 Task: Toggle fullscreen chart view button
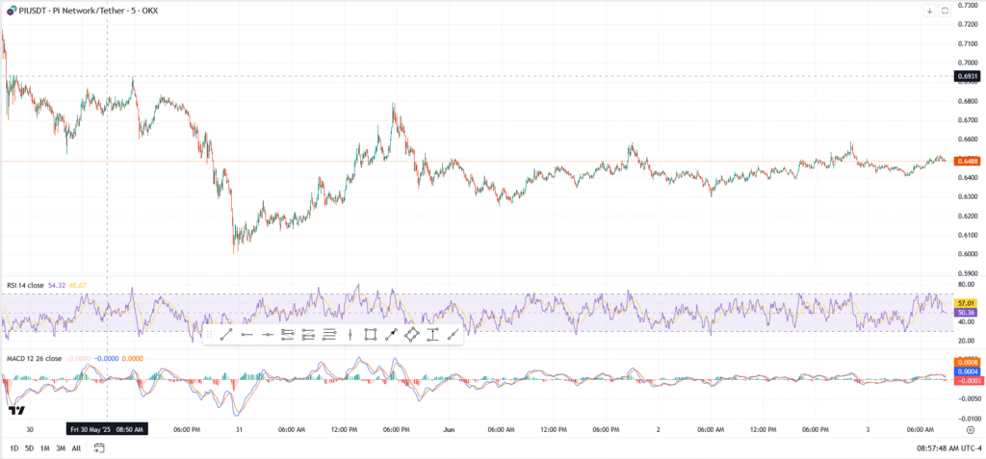tap(945, 11)
